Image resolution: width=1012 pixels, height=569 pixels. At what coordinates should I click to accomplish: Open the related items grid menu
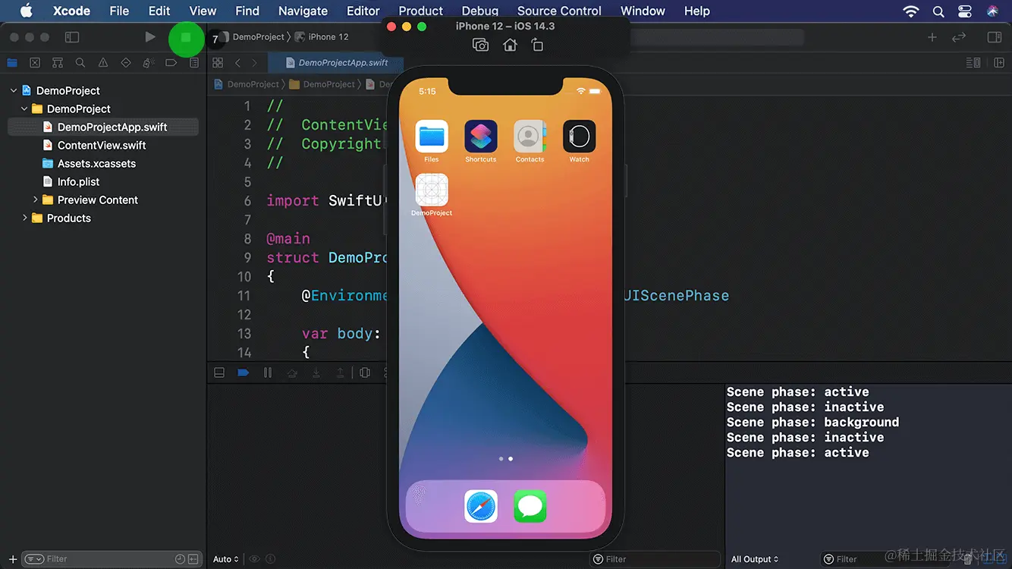(x=218, y=63)
